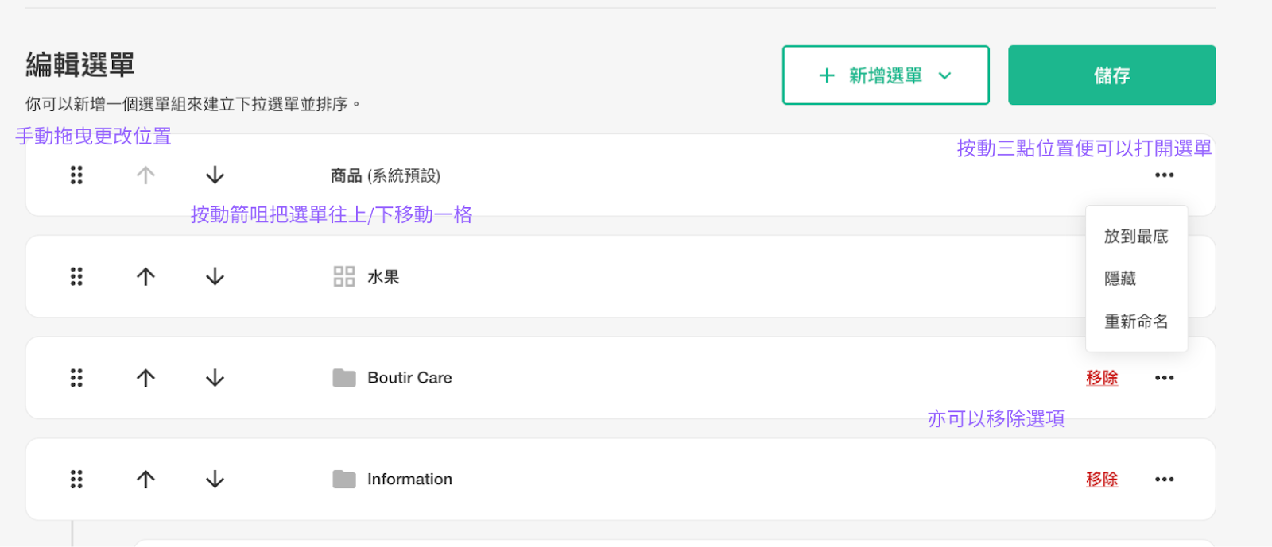Screen dimensions: 1272x547
Task: Open the three-dot menu for 商品 row
Action: [x=1164, y=175]
